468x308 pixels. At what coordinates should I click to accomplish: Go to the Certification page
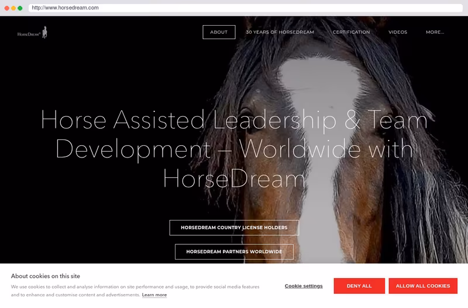351,32
